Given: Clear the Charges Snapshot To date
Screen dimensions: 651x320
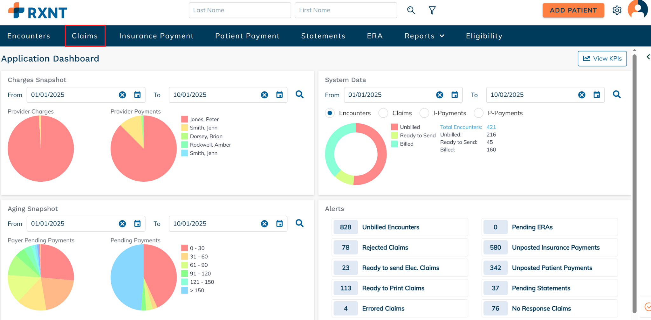Looking at the screenshot, I should [264, 95].
